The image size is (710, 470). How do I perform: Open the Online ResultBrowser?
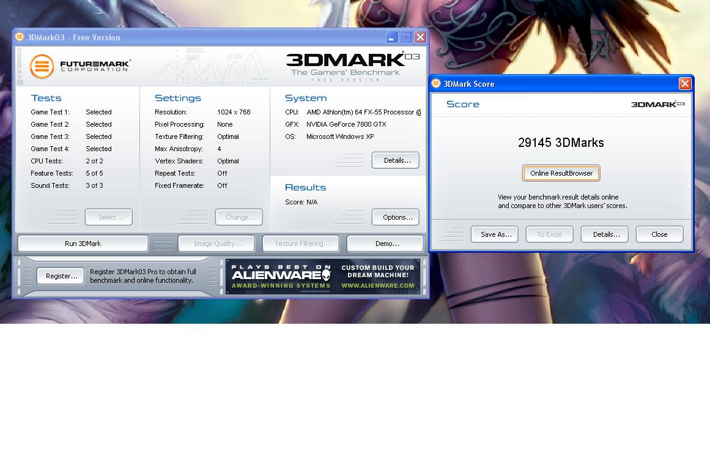point(561,173)
